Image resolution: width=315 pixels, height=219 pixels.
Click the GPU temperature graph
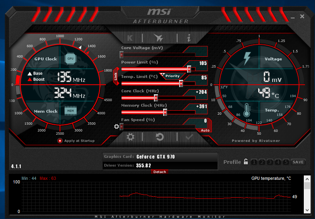pos(156,197)
